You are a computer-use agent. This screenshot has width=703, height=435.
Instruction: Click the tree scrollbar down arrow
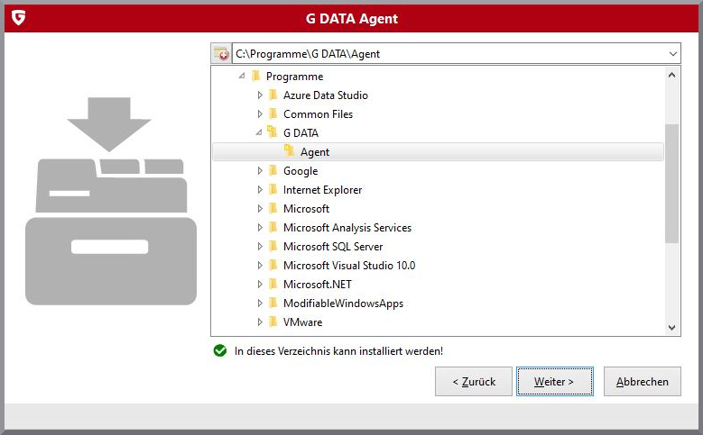pyautogui.click(x=671, y=327)
